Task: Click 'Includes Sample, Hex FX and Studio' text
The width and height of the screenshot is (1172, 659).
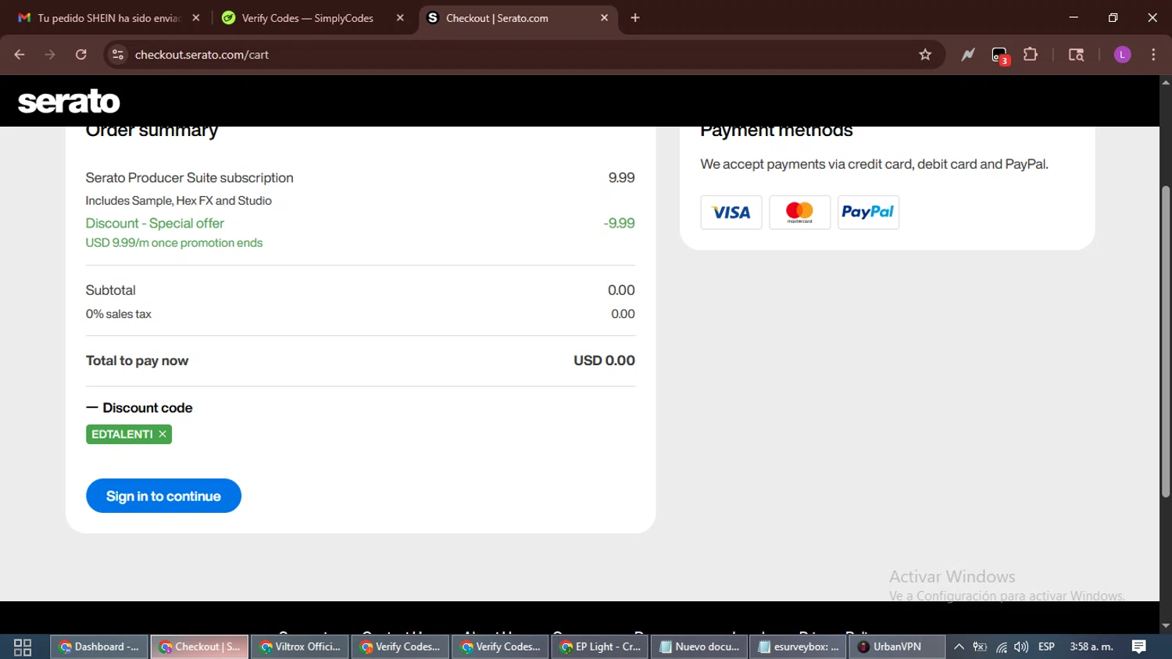Action: 179,201
